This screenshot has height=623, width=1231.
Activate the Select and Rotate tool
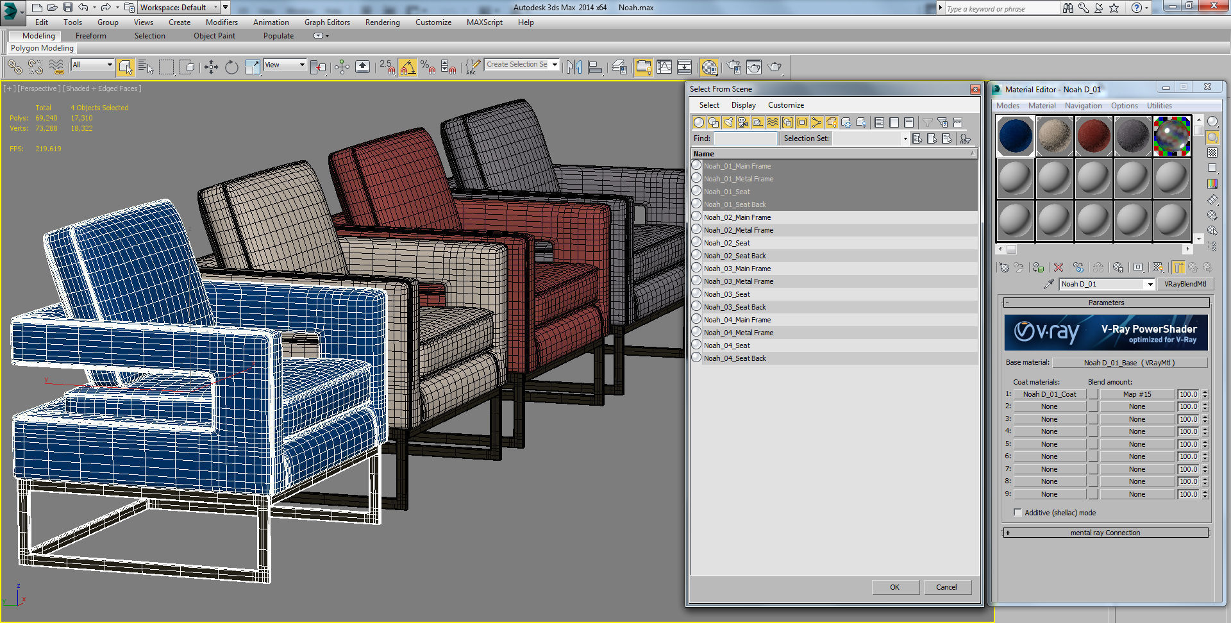[231, 67]
